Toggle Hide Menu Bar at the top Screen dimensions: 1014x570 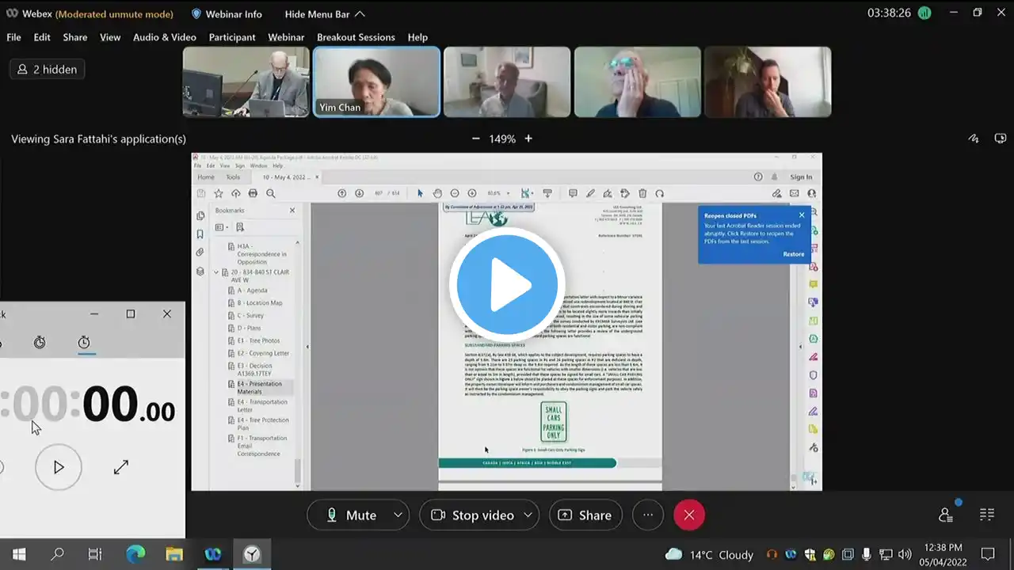point(325,14)
